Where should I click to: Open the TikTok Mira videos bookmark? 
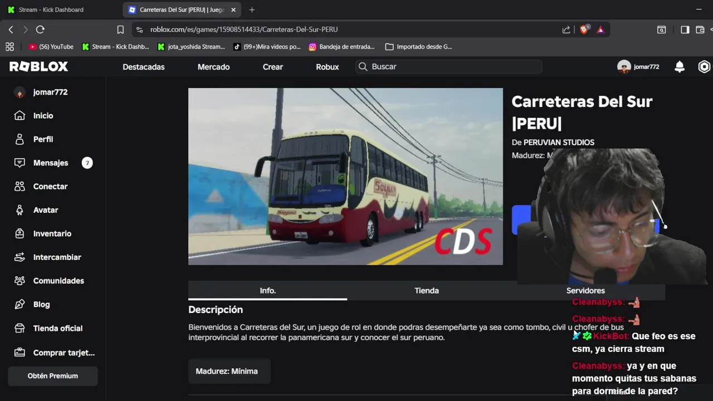click(x=267, y=47)
